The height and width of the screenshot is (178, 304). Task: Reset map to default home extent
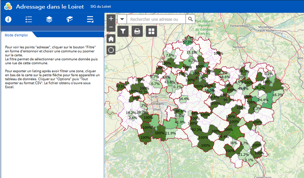tap(111, 39)
